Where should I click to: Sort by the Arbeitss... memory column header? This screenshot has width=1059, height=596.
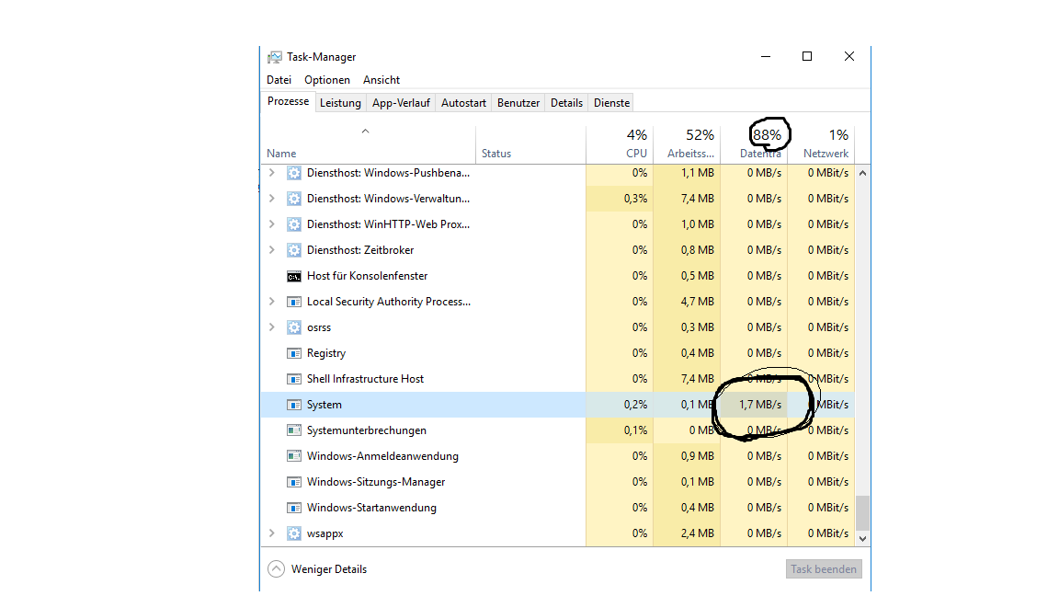click(x=687, y=143)
